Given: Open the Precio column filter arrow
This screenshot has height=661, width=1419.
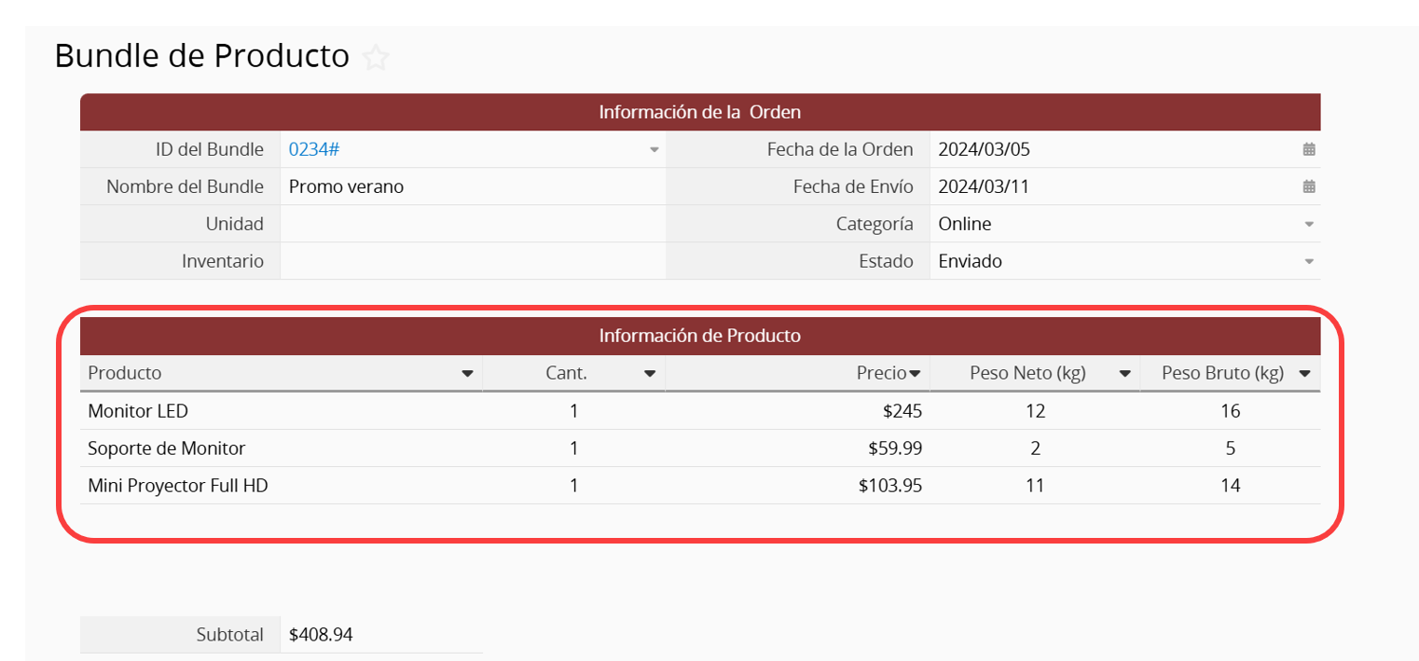Looking at the screenshot, I should 915,374.
